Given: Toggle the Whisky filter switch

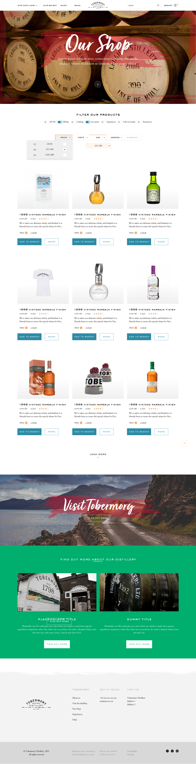Looking at the screenshot, I should pos(60,122).
